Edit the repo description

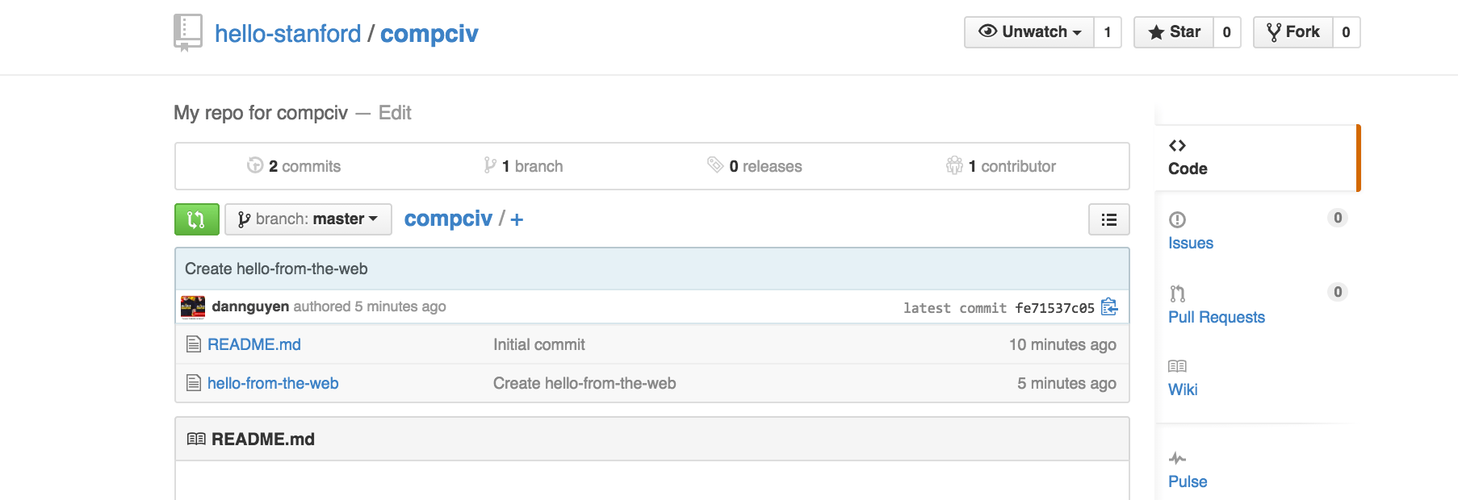click(395, 113)
